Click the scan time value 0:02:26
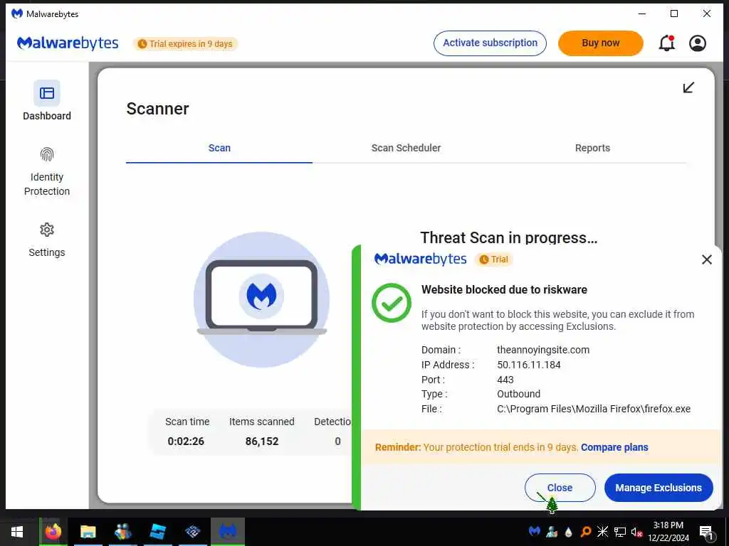729x546 pixels. pos(186,441)
